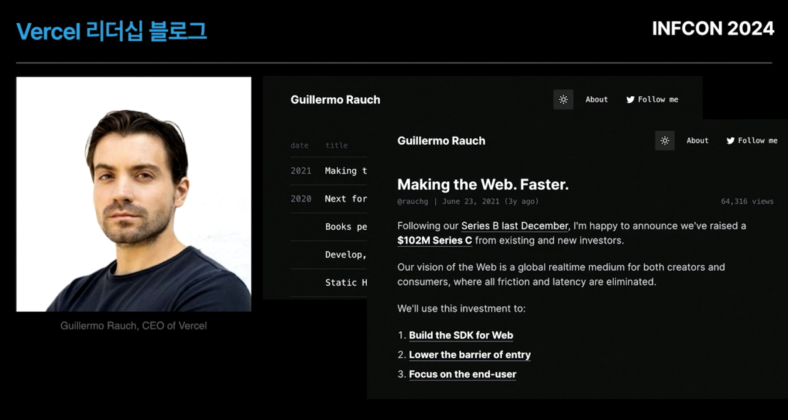The image size is (788, 420).
Task: Select 'Next for' post row from 2020
Action: [x=329, y=199]
